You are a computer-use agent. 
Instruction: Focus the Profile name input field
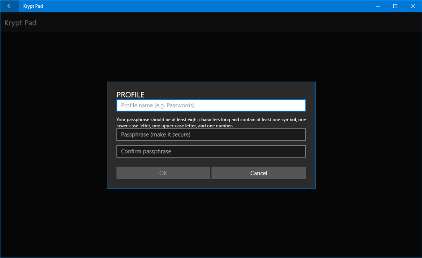211,105
